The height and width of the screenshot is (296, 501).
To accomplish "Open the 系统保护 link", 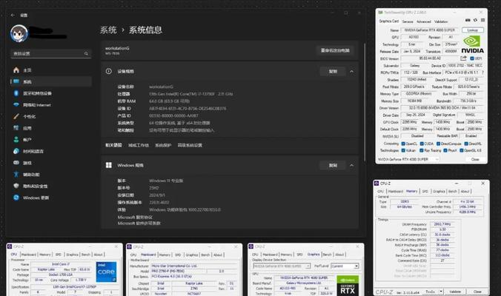I will click(163, 145).
